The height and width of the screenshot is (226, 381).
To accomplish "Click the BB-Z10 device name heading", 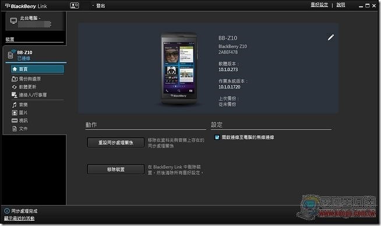I will tap(228, 38).
